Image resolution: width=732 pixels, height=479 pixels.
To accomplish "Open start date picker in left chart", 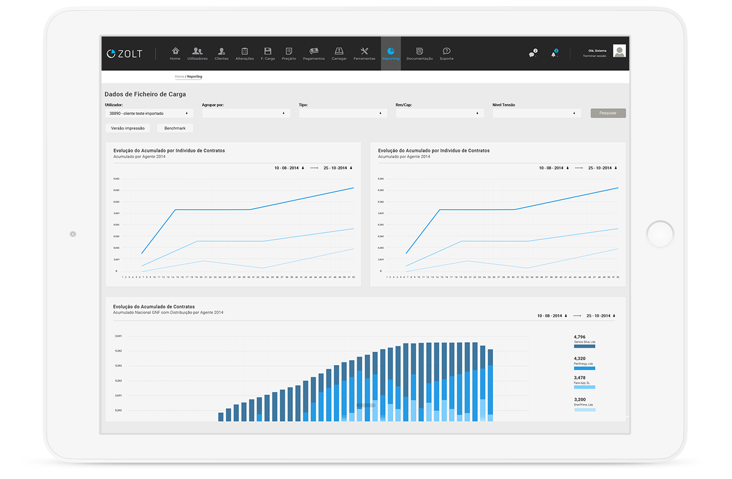I will click(289, 168).
